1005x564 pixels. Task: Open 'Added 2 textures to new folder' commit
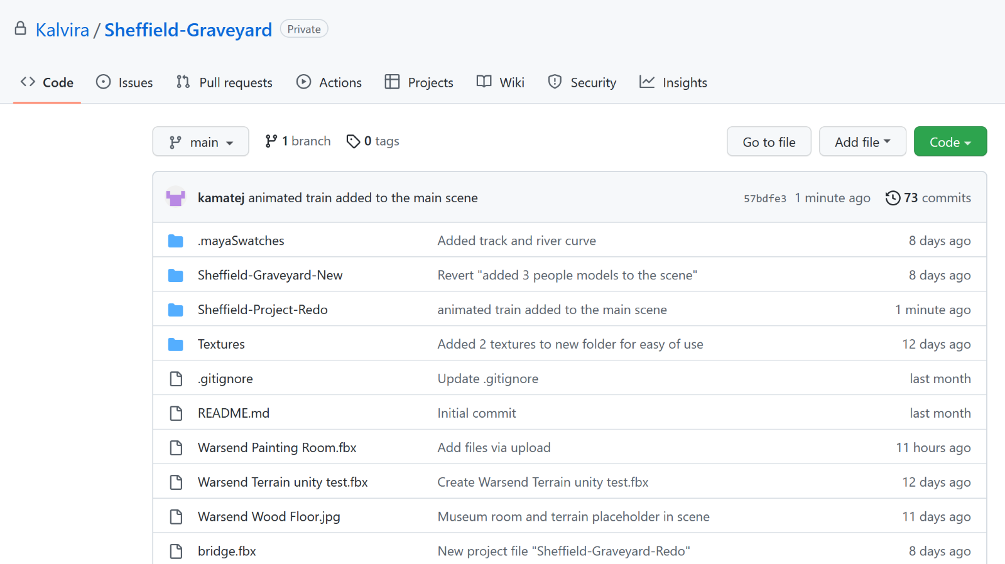570,344
